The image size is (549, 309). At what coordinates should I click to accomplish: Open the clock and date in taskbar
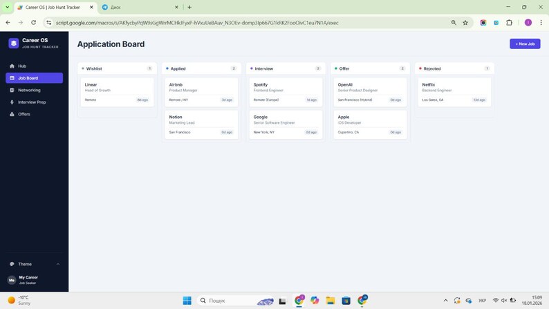click(x=532, y=300)
